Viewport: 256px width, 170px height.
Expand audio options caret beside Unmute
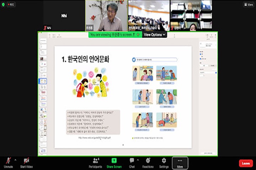(x=15, y=159)
